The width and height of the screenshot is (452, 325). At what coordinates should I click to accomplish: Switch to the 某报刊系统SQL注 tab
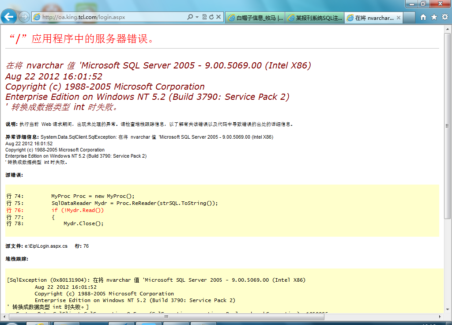pyautogui.click(x=314, y=18)
